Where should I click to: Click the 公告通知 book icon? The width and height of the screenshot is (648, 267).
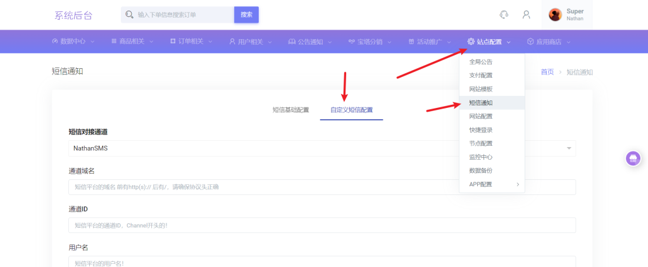(x=292, y=42)
